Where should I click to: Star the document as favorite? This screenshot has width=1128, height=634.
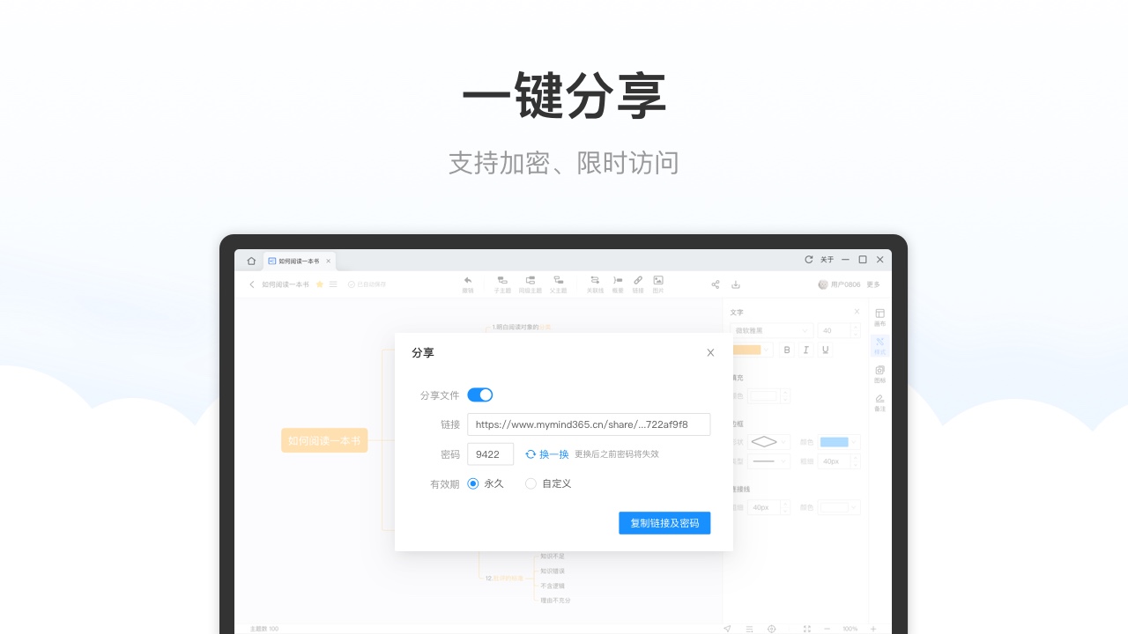coord(320,284)
